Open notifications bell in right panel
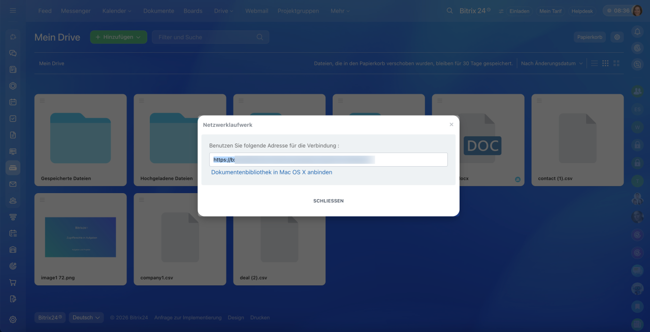The image size is (650, 332). (x=637, y=31)
